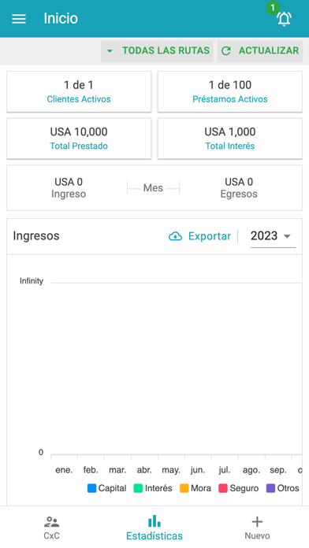This screenshot has height=548, width=309.
Task: Open the 2023 year selector
Action: coord(273,236)
